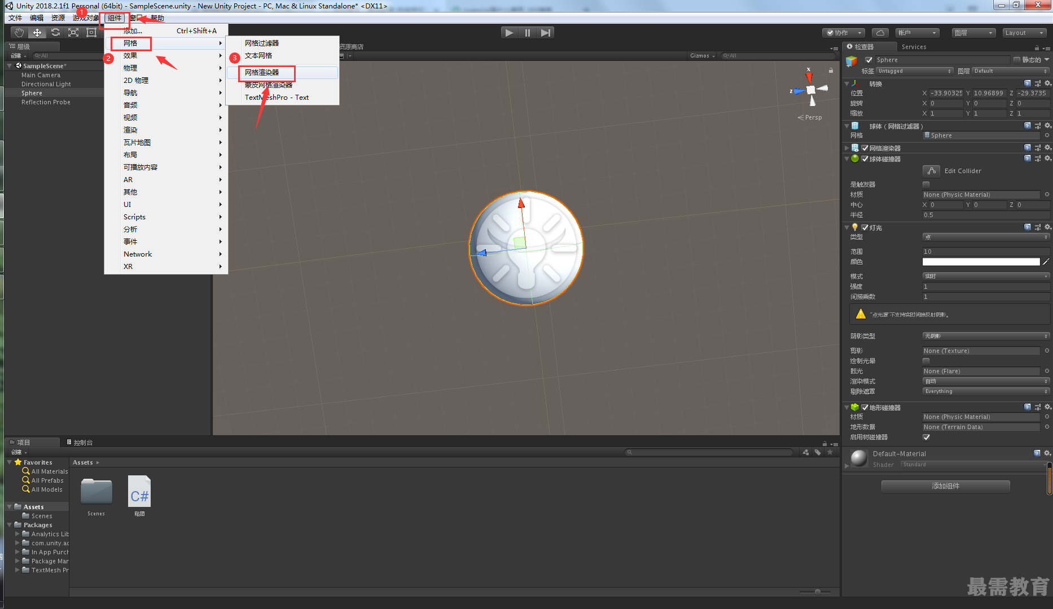Open the light Color swatch
Viewport: 1053px width, 609px height.
[981, 262]
